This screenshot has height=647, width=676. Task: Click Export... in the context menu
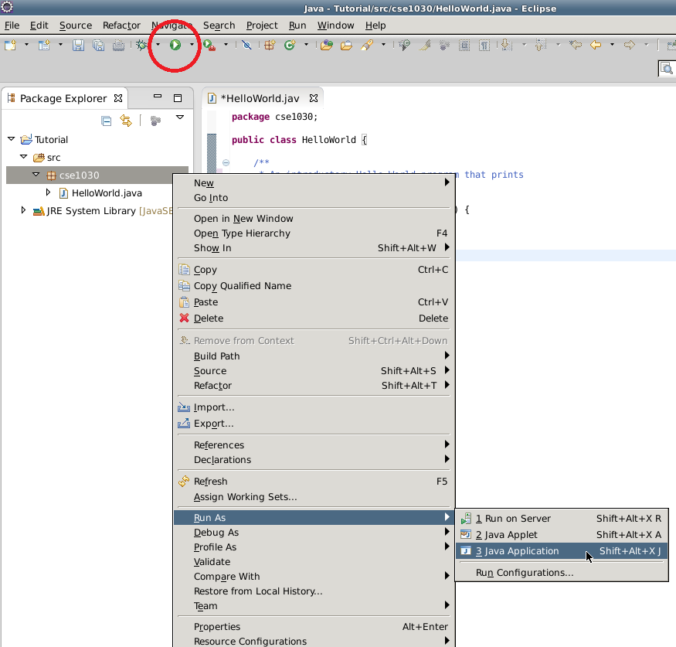pos(314,424)
